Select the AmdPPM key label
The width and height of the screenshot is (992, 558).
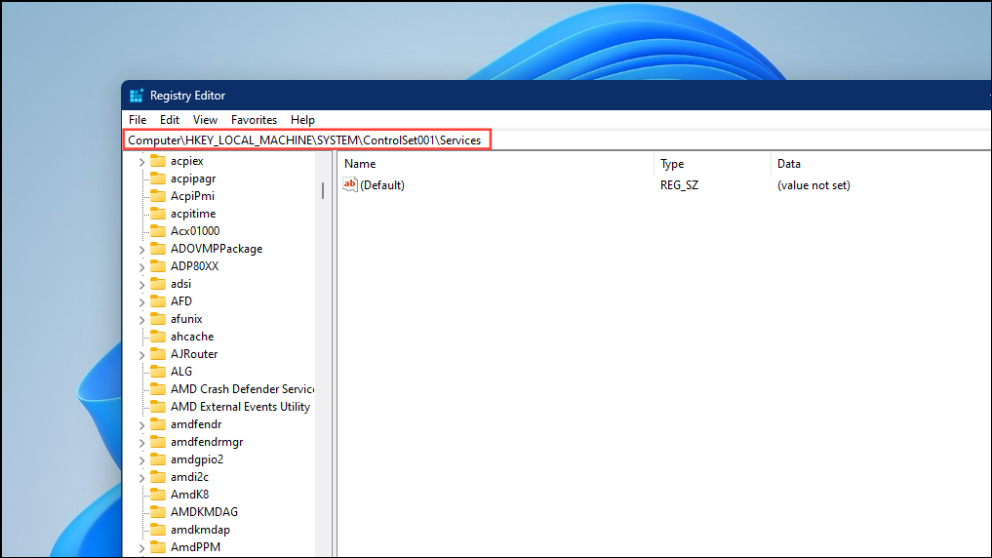tap(195, 547)
